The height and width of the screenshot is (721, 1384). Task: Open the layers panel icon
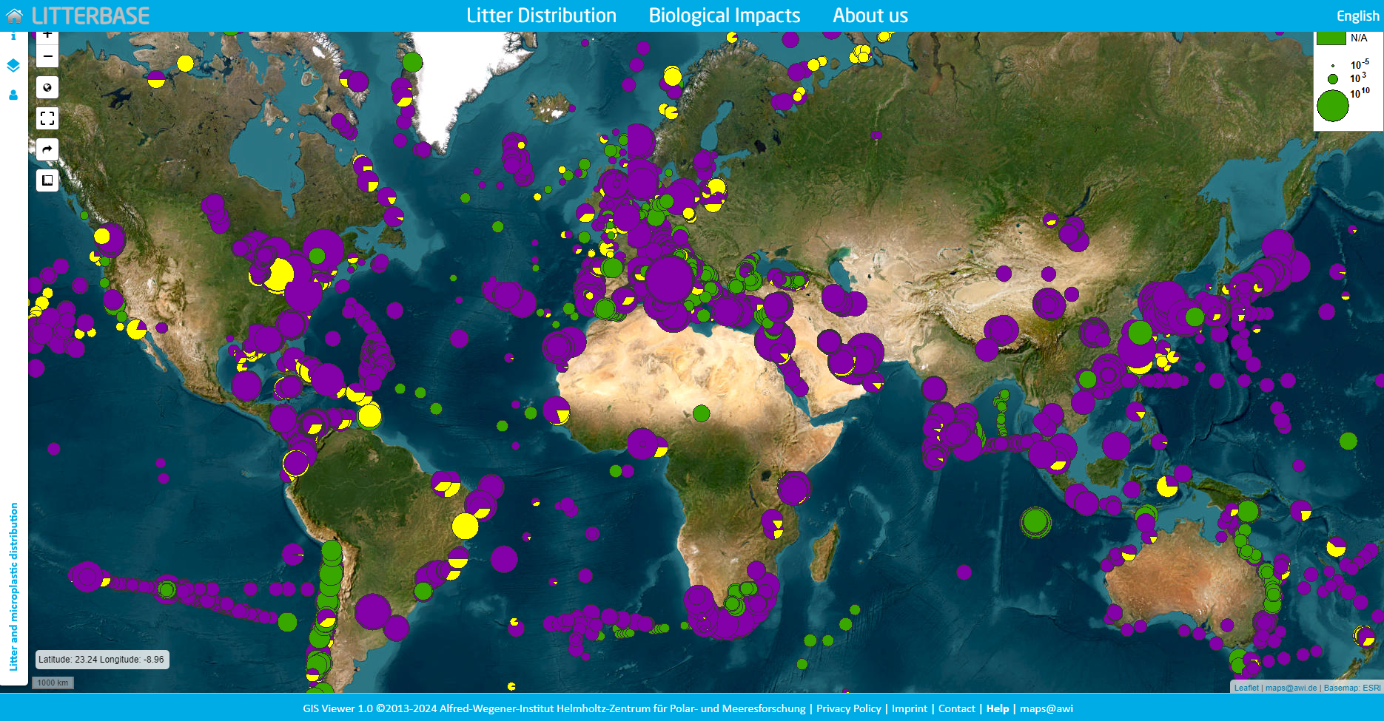pyautogui.click(x=13, y=66)
